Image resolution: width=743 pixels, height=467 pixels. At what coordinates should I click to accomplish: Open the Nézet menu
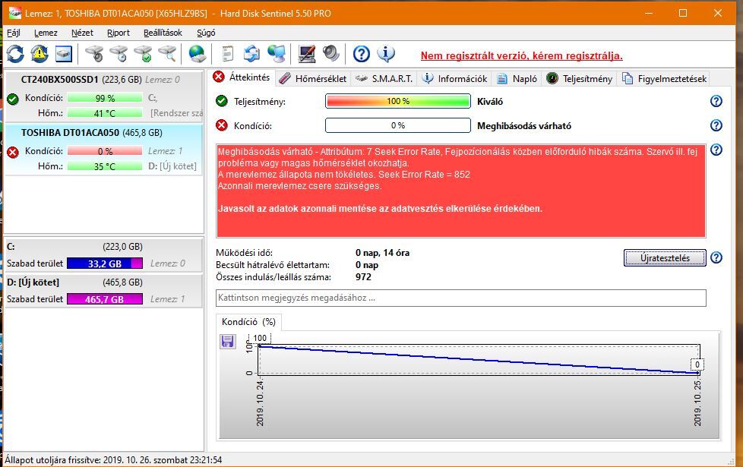[82, 33]
